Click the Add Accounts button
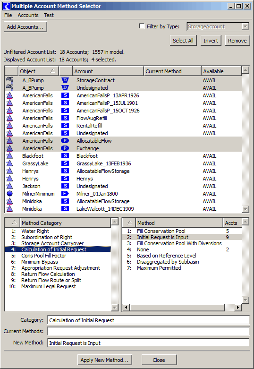 [x=25, y=26]
